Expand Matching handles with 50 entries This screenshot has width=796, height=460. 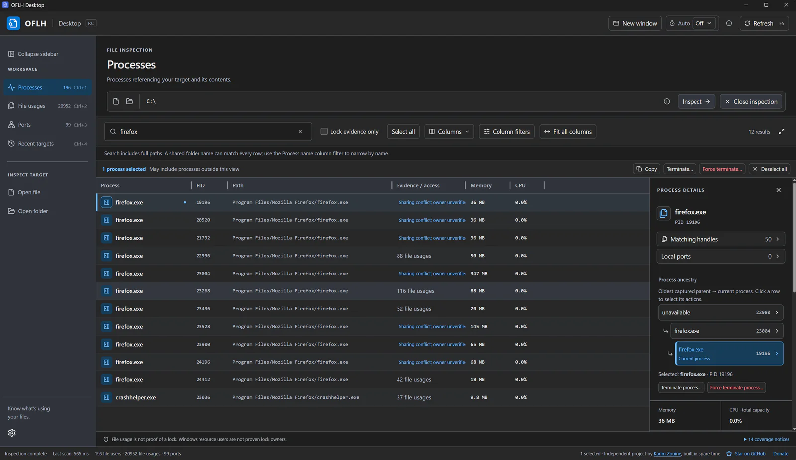(x=720, y=239)
